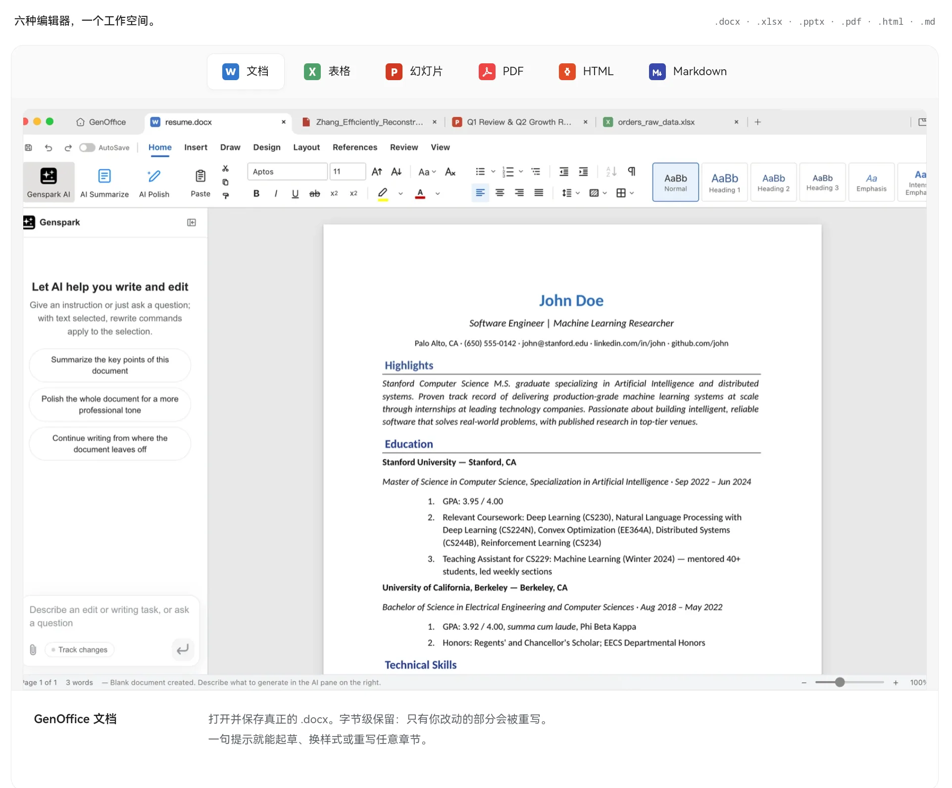Image resolution: width=952 pixels, height=788 pixels.
Task: Open a new tab with plus button
Action: (757, 122)
